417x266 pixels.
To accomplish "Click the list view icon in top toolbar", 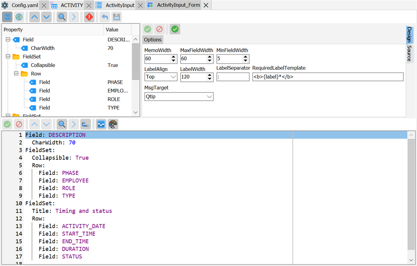I will (7, 17).
